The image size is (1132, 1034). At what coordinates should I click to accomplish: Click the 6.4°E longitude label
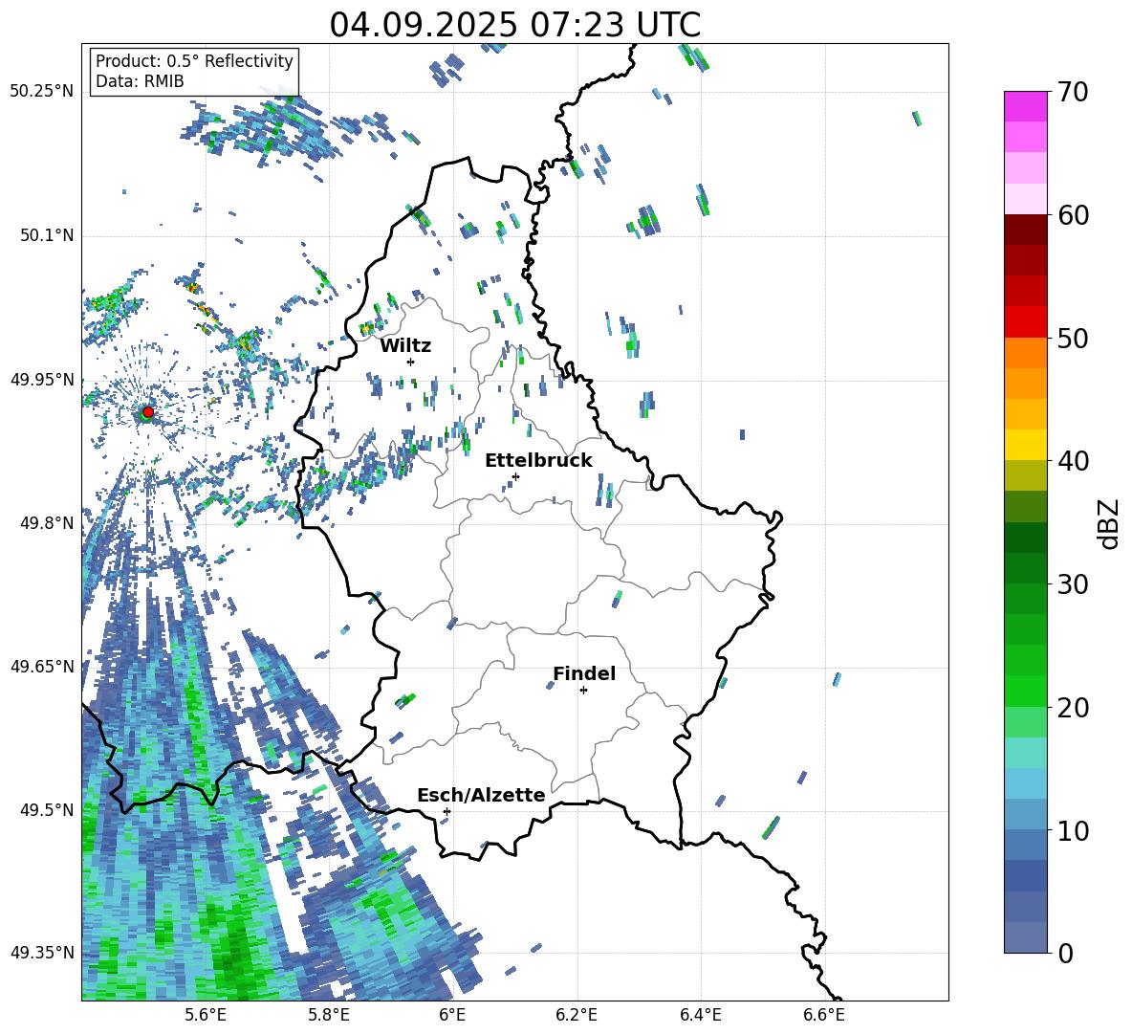pos(700,1015)
